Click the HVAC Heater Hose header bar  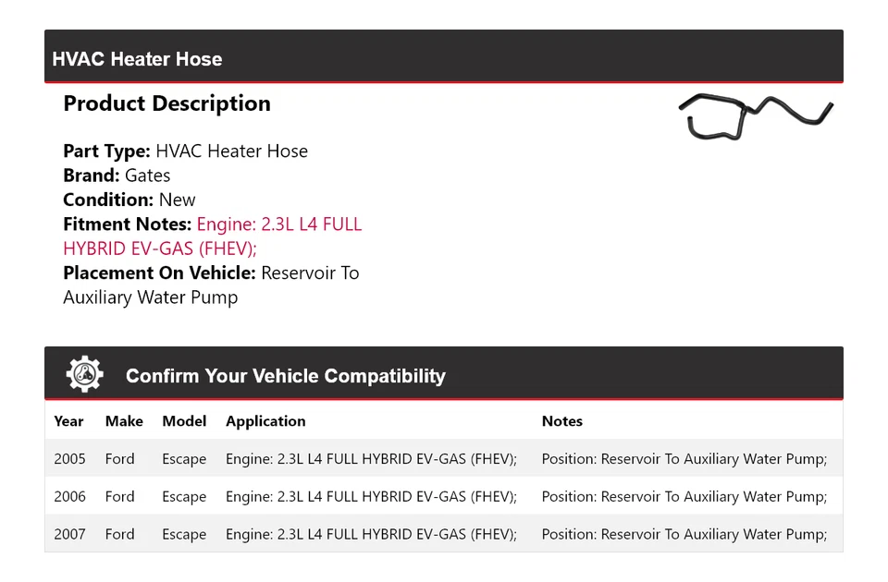click(x=444, y=58)
